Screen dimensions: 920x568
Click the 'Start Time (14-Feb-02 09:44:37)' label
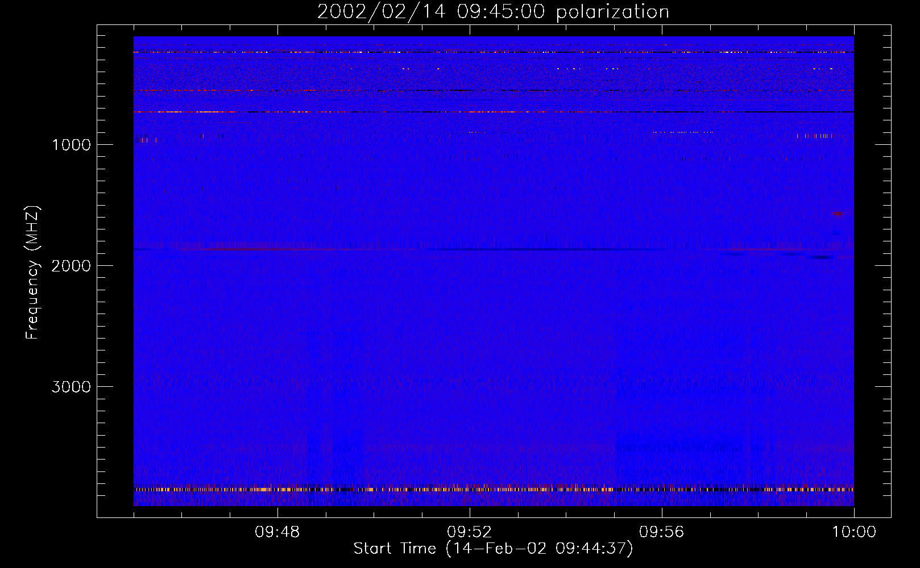click(493, 549)
